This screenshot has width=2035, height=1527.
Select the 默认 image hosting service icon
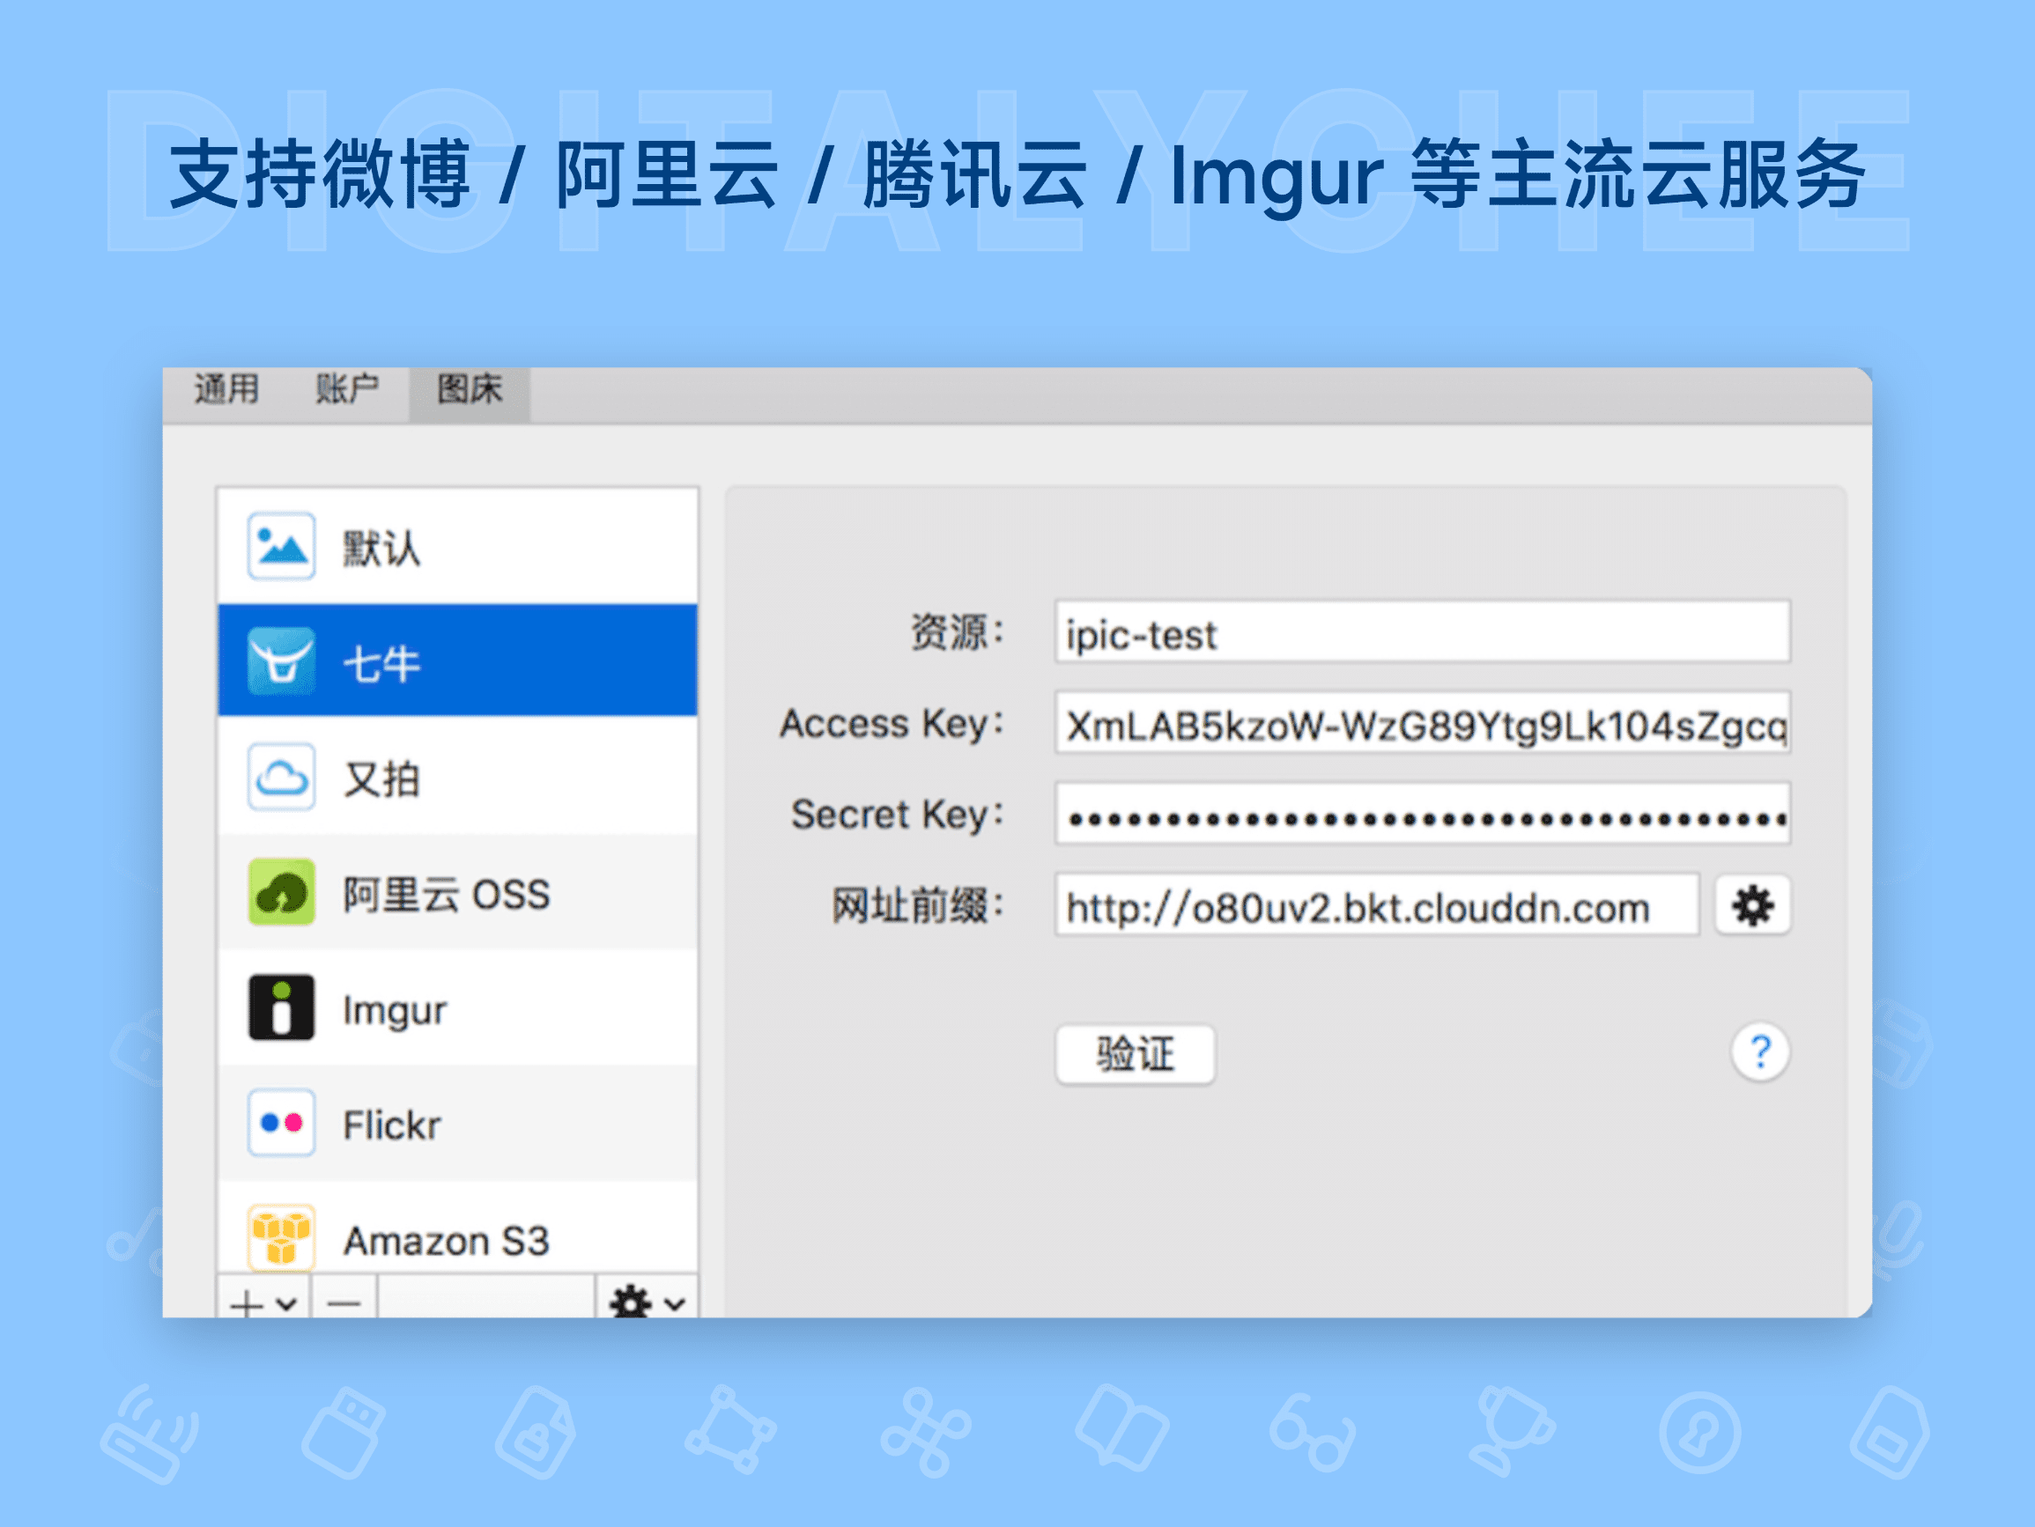point(282,546)
